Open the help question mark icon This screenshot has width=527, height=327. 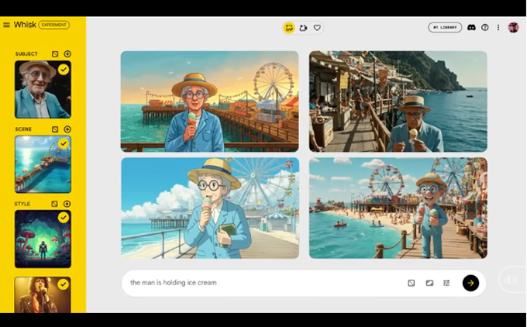484,28
